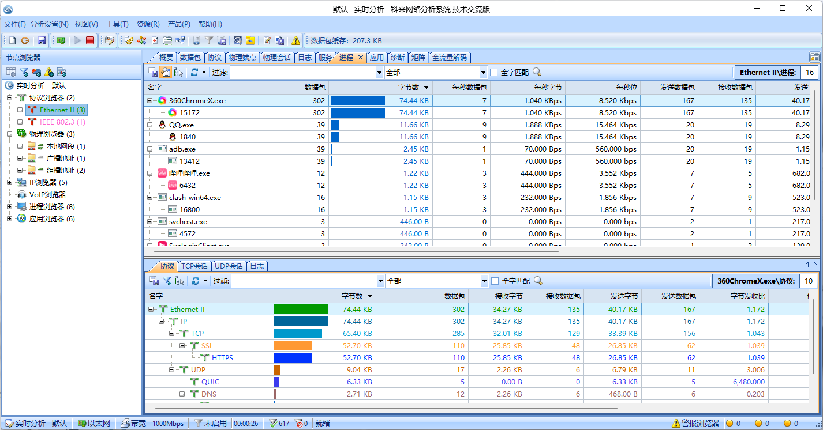This screenshot has width=823, height=430.
Task: Open the 工具(T) menu
Action: point(117,24)
